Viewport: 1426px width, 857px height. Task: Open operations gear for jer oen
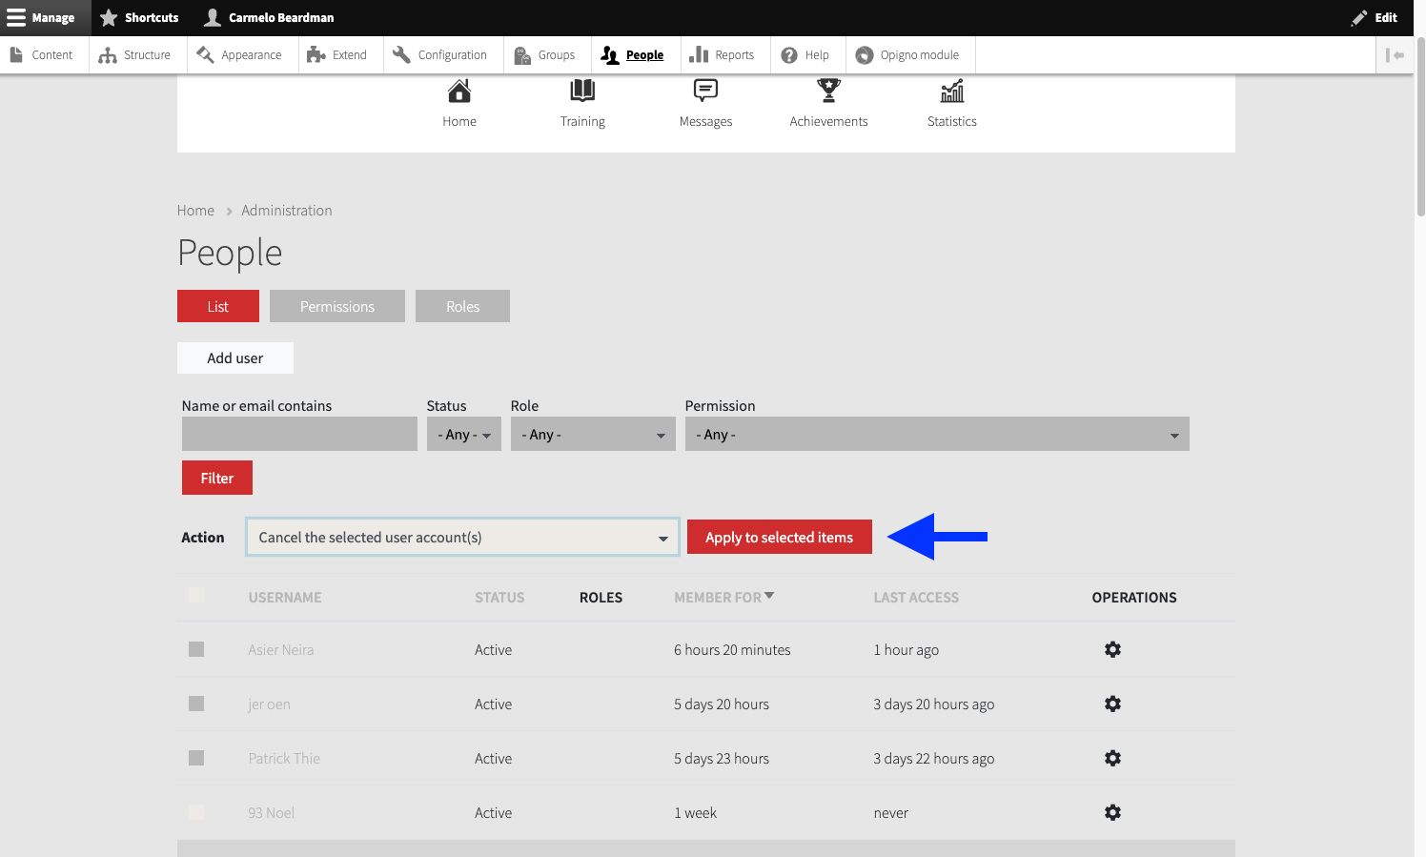(x=1112, y=704)
